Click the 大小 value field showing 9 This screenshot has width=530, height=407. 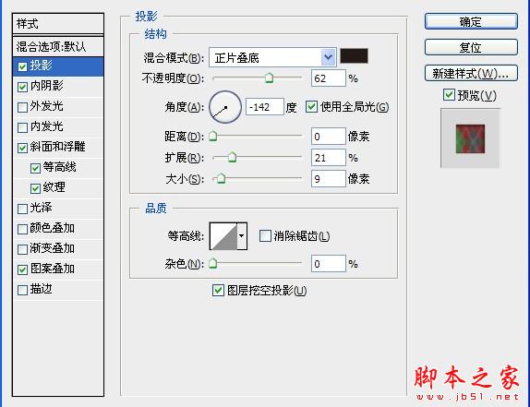pyautogui.click(x=328, y=178)
